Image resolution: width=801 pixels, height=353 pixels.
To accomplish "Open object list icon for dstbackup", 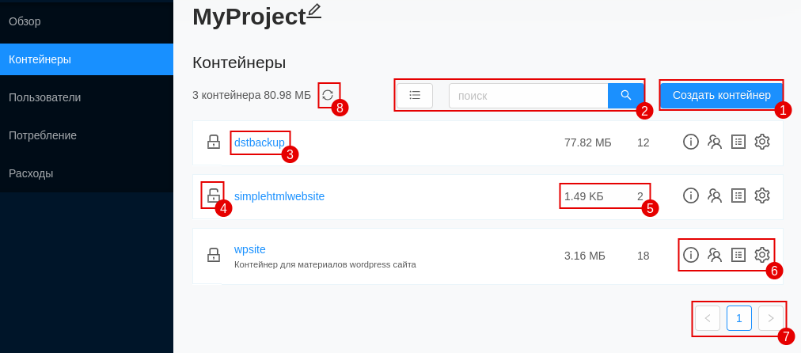I will 738,142.
